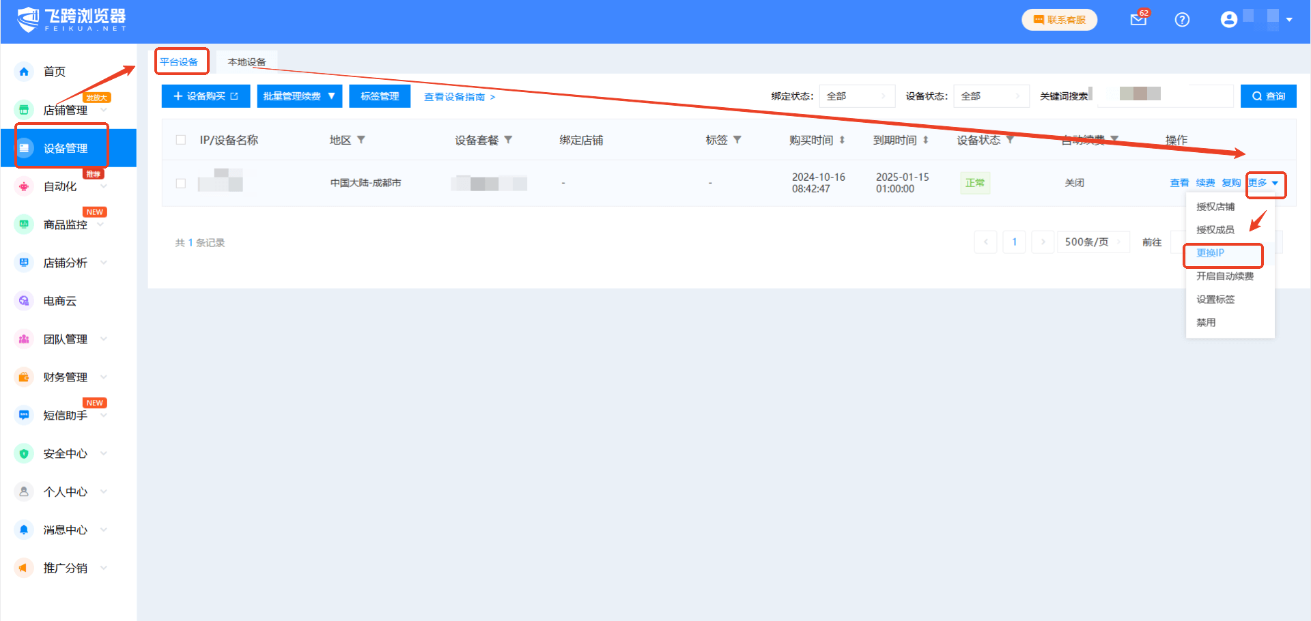Check the device row checkbox
The image size is (1311, 621).
(x=180, y=183)
